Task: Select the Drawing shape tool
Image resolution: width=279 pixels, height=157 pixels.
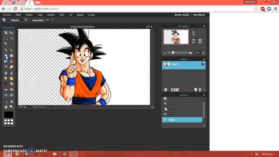Action: click(11, 67)
